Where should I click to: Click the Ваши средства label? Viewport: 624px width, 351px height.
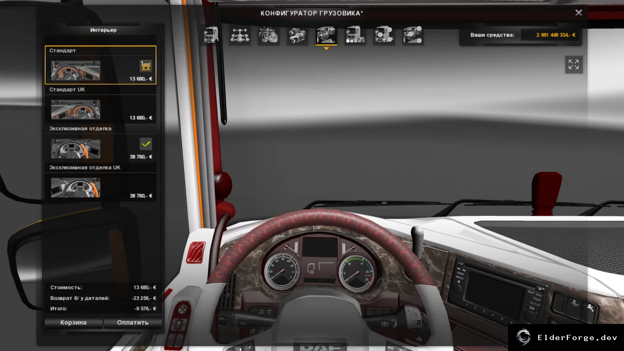pyautogui.click(x=492, y=35)
